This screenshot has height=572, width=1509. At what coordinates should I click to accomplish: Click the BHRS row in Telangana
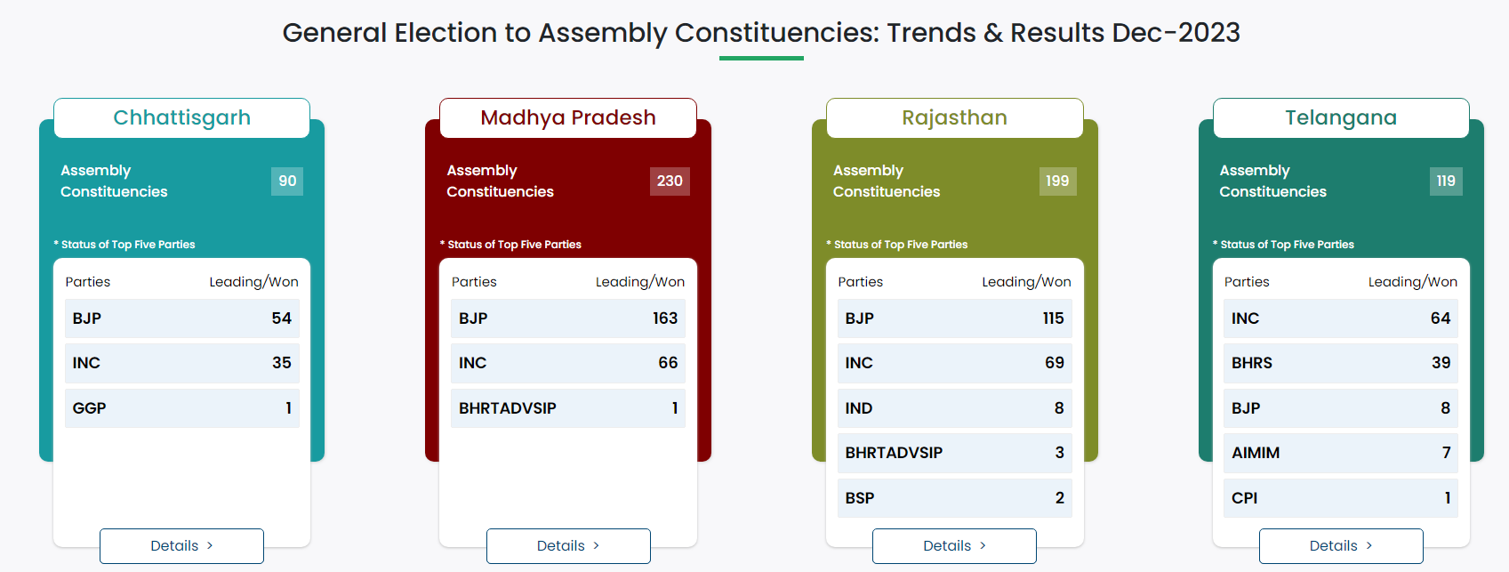point(1341,363)
